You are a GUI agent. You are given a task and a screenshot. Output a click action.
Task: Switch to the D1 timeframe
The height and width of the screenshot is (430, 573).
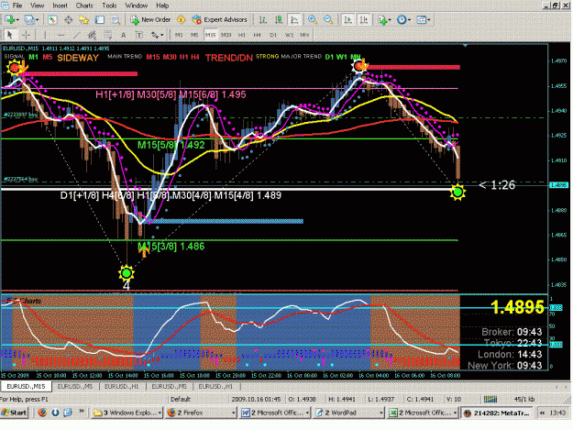[273, 35]
